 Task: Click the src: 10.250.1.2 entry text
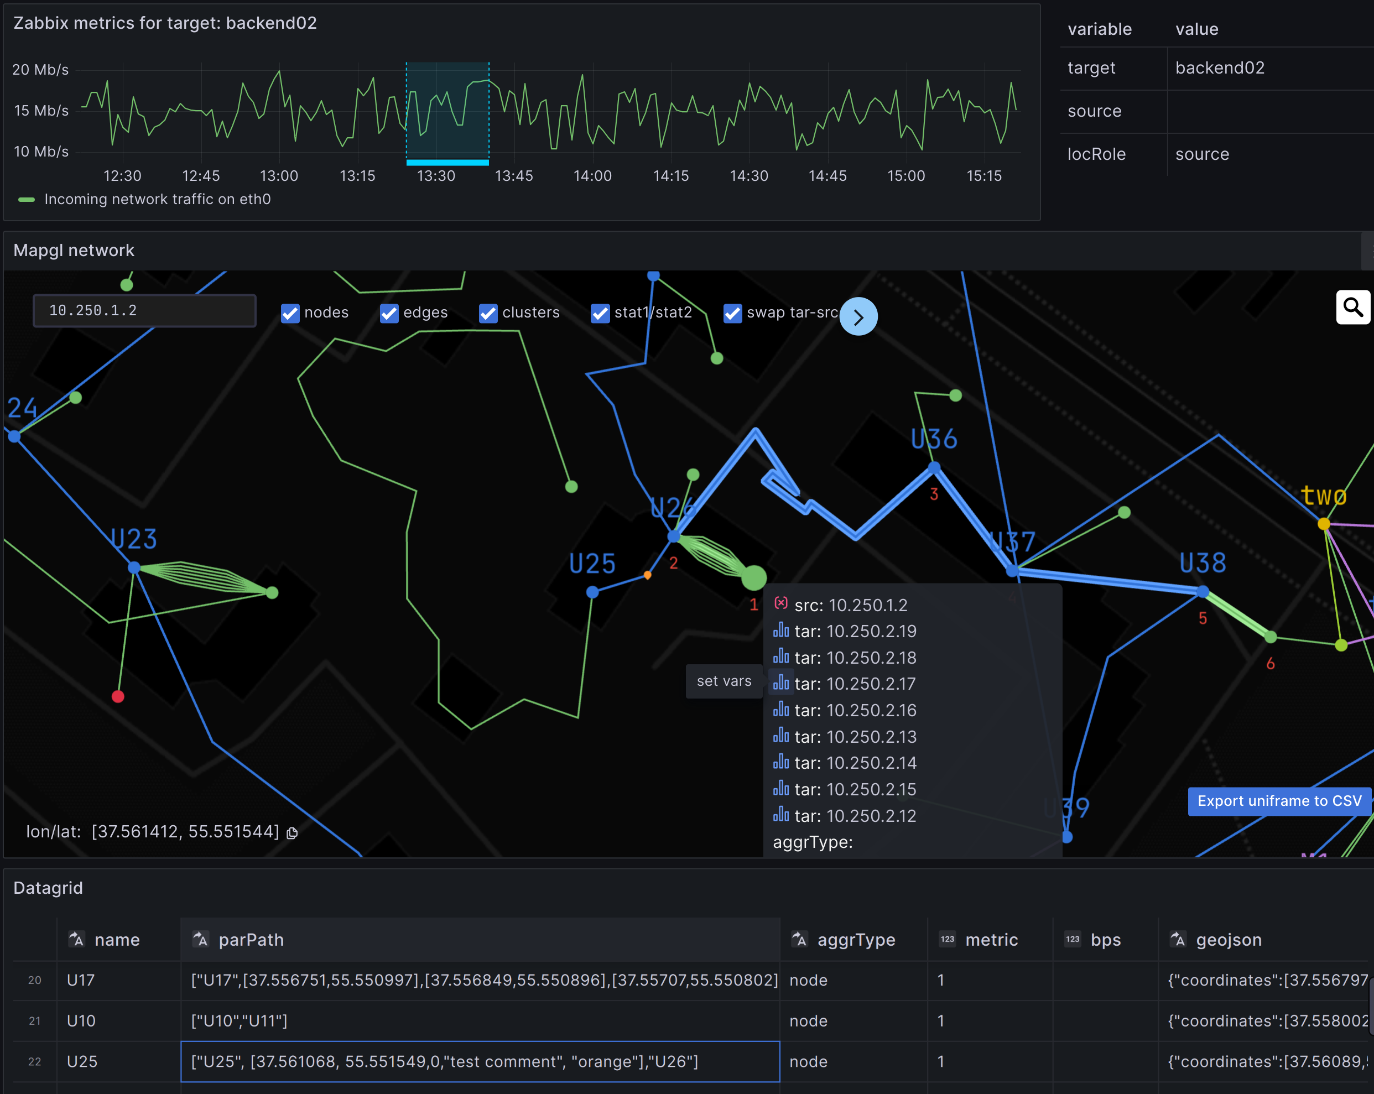point(850,605)
